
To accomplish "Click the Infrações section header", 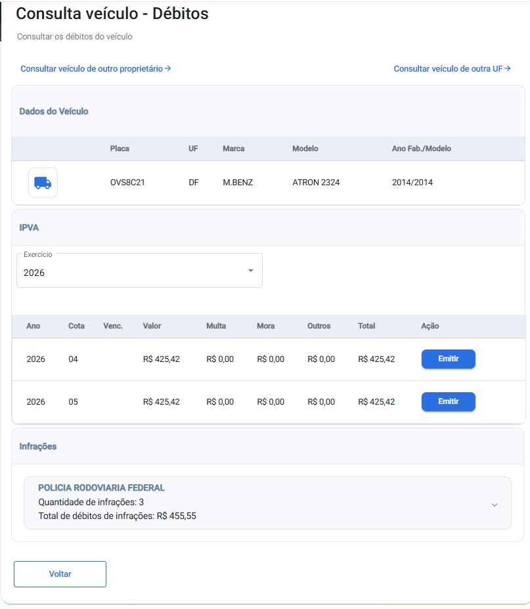I will pos(38,446).
